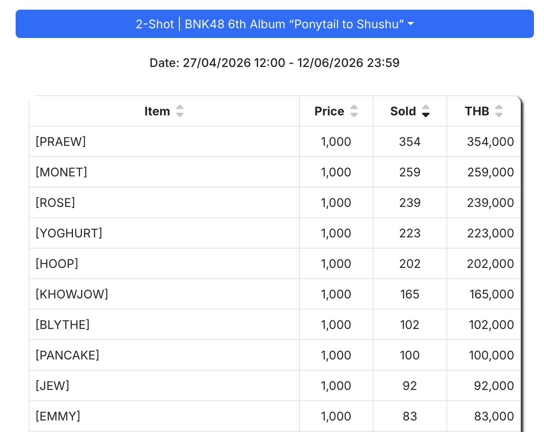Click the [ROSE] item cell

[55, 202]
